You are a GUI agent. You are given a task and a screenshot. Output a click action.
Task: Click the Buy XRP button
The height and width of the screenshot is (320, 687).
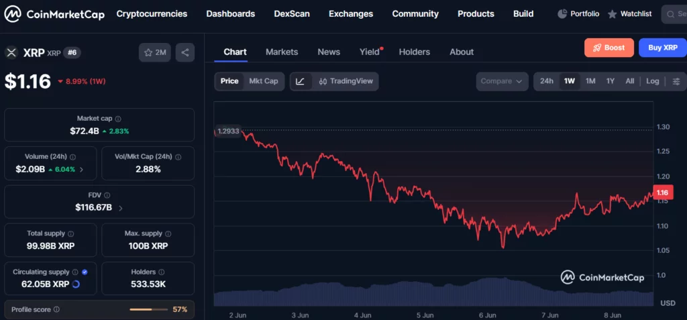pos(662,48)
